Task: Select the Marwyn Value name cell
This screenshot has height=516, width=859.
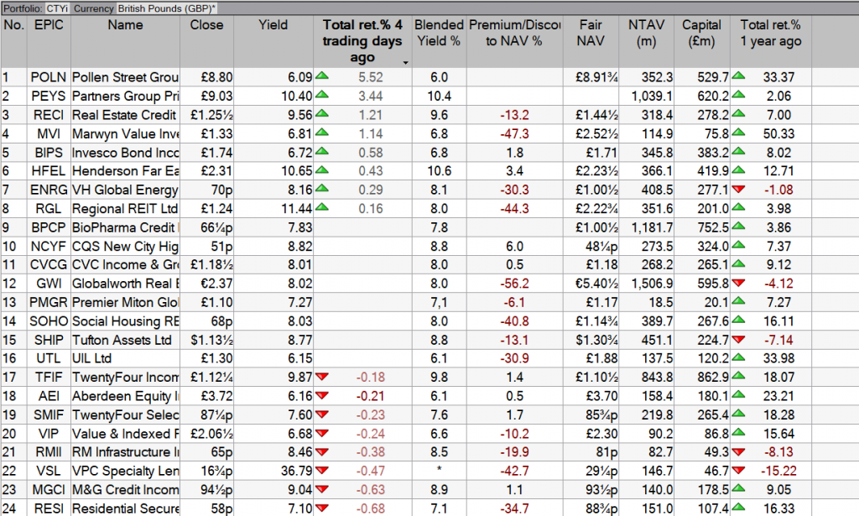Action: click(126, 133)
